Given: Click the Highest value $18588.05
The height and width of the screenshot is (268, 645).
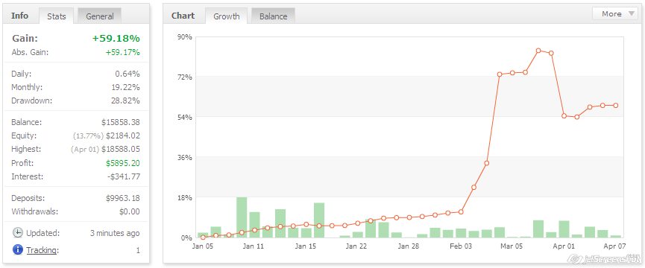Looking at the screenshot, I should click(121, 149).
